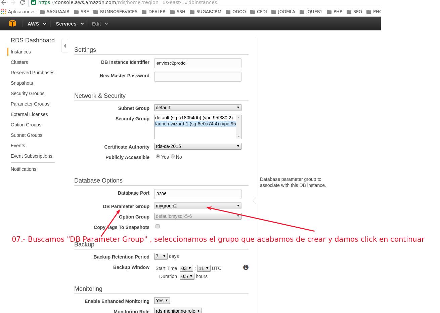
Task: Click the Security Group list scrollbar
Action: [x=239, y=127]
